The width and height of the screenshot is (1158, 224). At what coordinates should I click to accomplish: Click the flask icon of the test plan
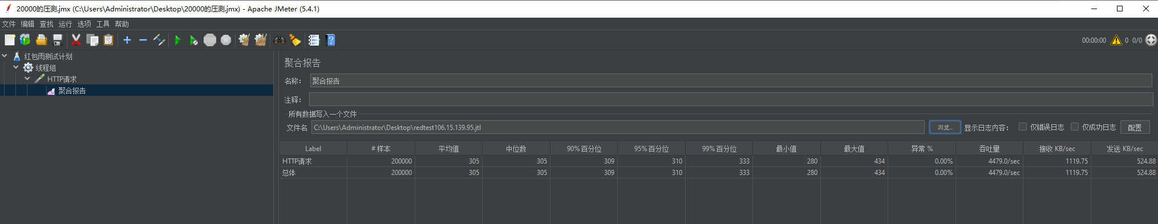pyautogui.click(x=17, y=56)
